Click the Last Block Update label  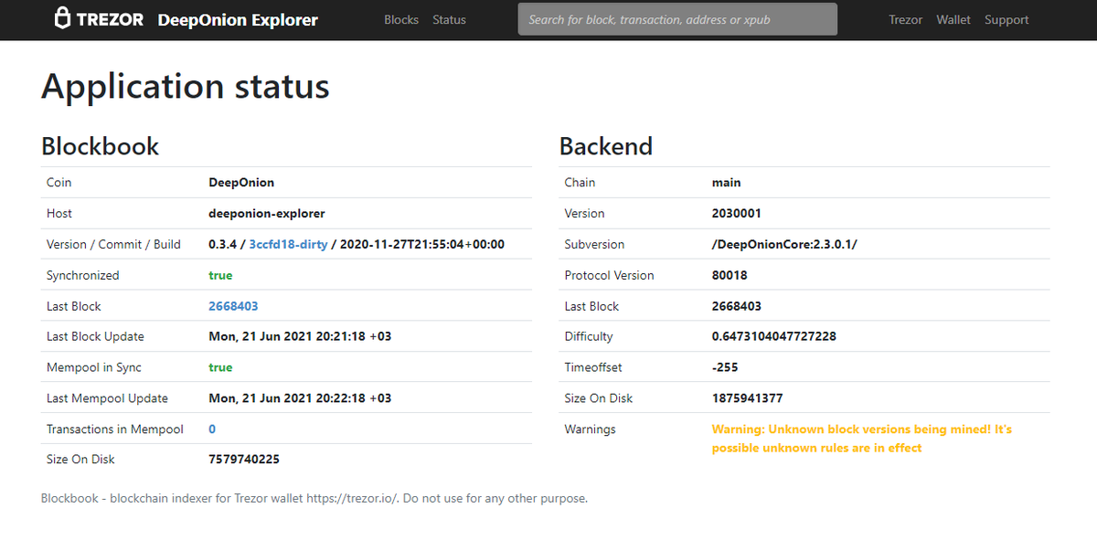(x=96, y=336)
